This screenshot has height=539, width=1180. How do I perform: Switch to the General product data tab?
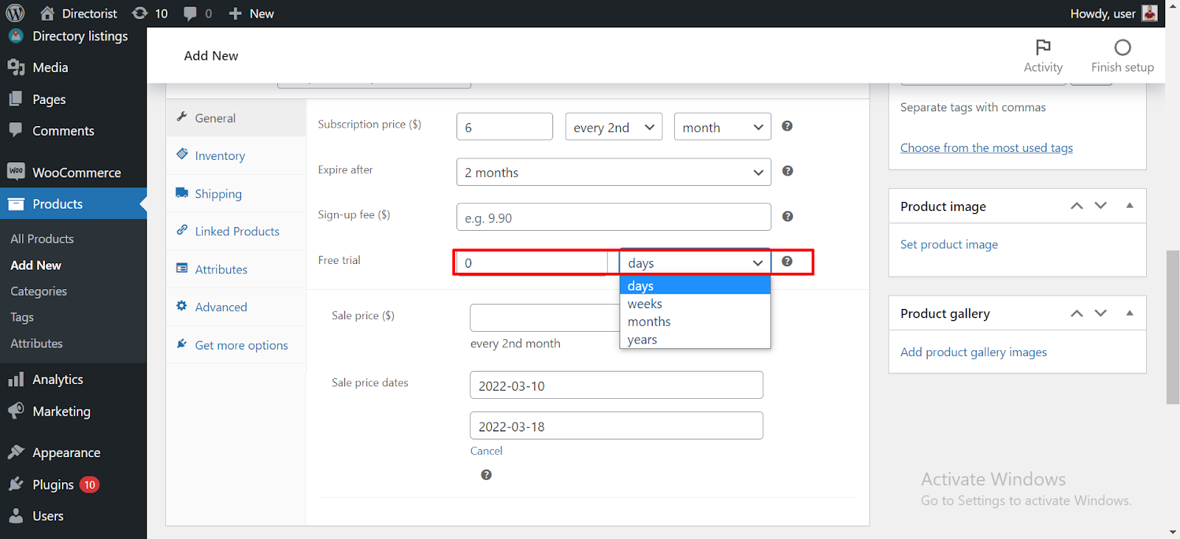tap(236, 118)
